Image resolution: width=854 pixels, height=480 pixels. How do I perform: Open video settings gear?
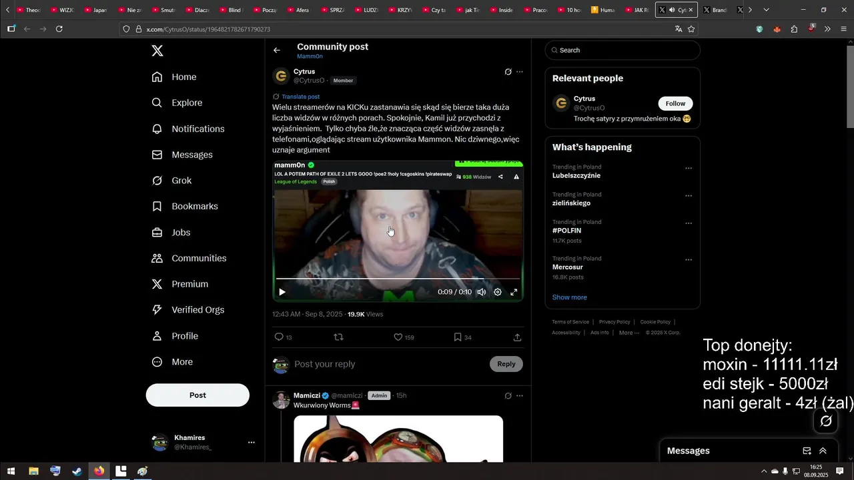coord(498,292)
